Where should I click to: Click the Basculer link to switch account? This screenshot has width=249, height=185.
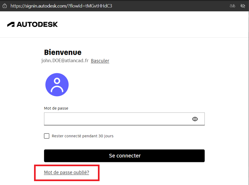click(100, 61)
